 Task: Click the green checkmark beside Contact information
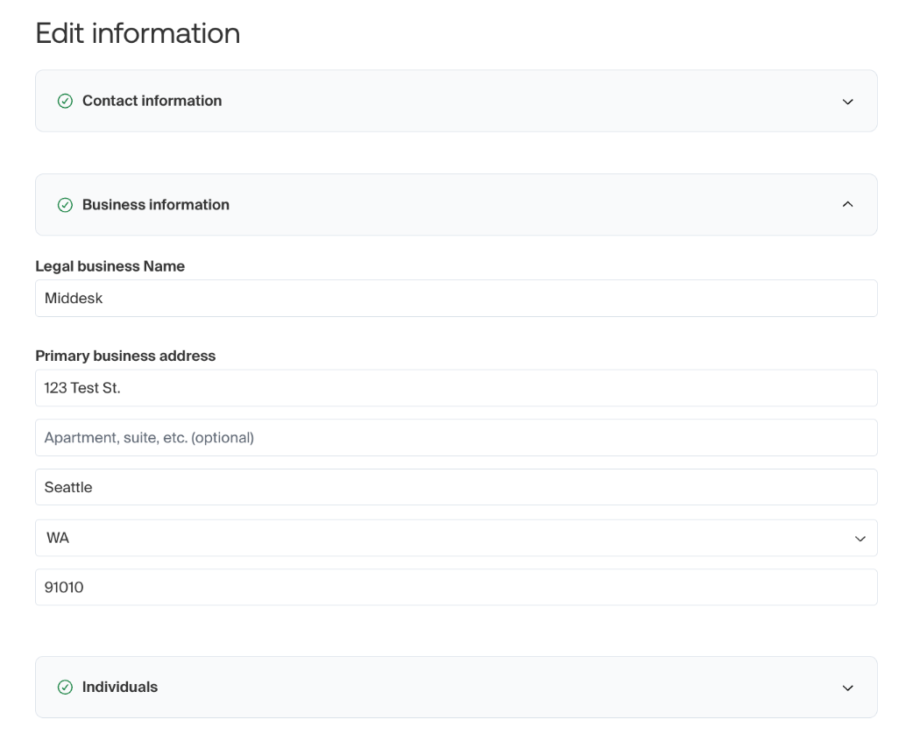coord(65,102)
